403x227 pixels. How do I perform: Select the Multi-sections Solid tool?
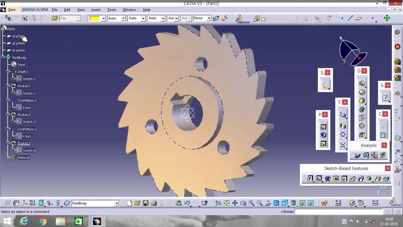(x=377, y=179)
